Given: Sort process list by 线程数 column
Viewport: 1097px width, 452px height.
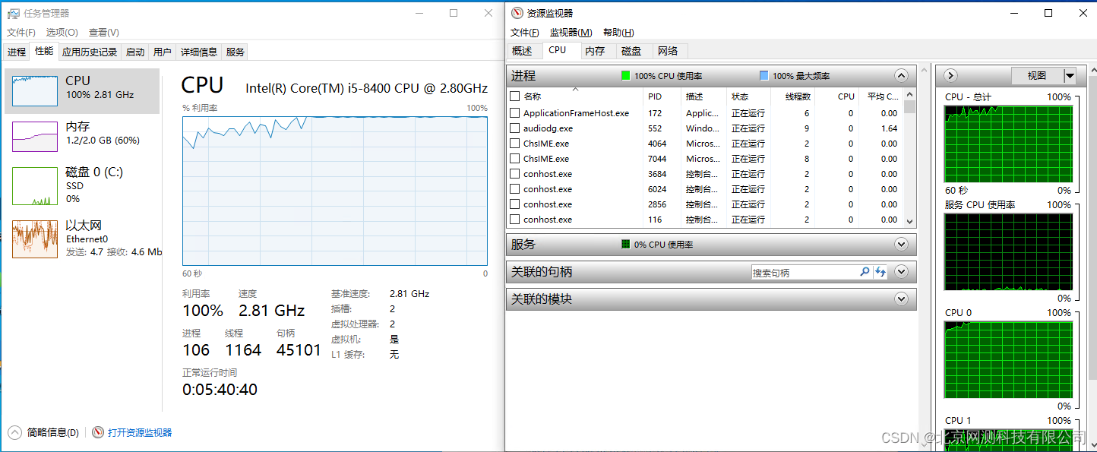Looking at the screenshot, I should (793, 96).
